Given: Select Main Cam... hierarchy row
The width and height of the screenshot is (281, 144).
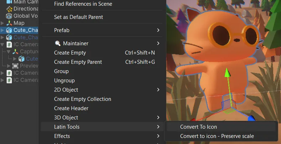Looking at the screenshot, I should pyautogui.click(x=19, y=2).
